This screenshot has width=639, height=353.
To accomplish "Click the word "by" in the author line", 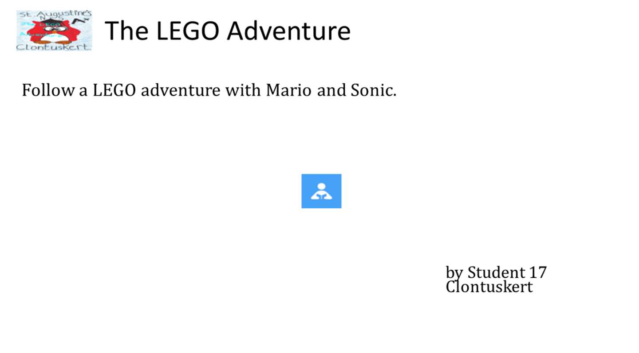I will [454, 273].
